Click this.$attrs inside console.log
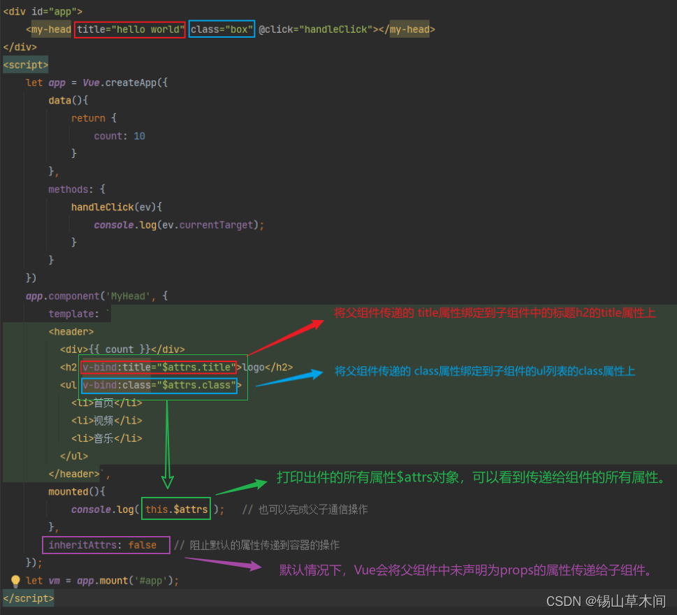Image resolution: width=677 pixels, height=615 pixels. 176,509
